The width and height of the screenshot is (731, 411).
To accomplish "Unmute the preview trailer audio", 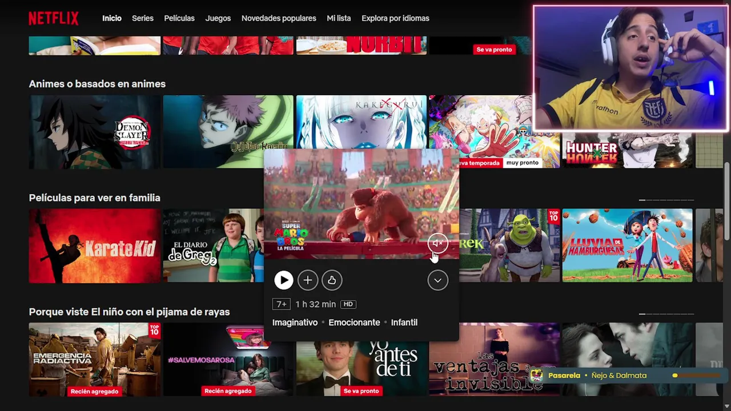I will click(x=437, y=244).
